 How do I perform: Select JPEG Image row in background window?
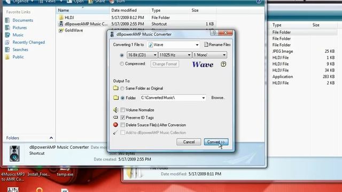point(304,51)
